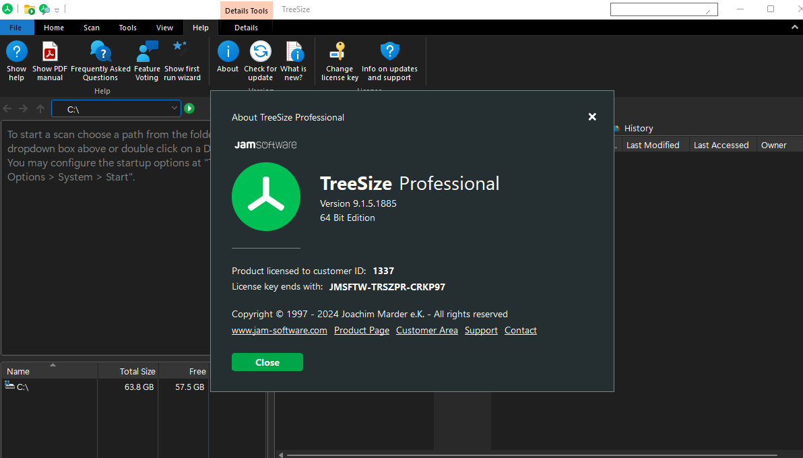803x458 pixels.
Task: Open the Contact link
Action: 520,331
